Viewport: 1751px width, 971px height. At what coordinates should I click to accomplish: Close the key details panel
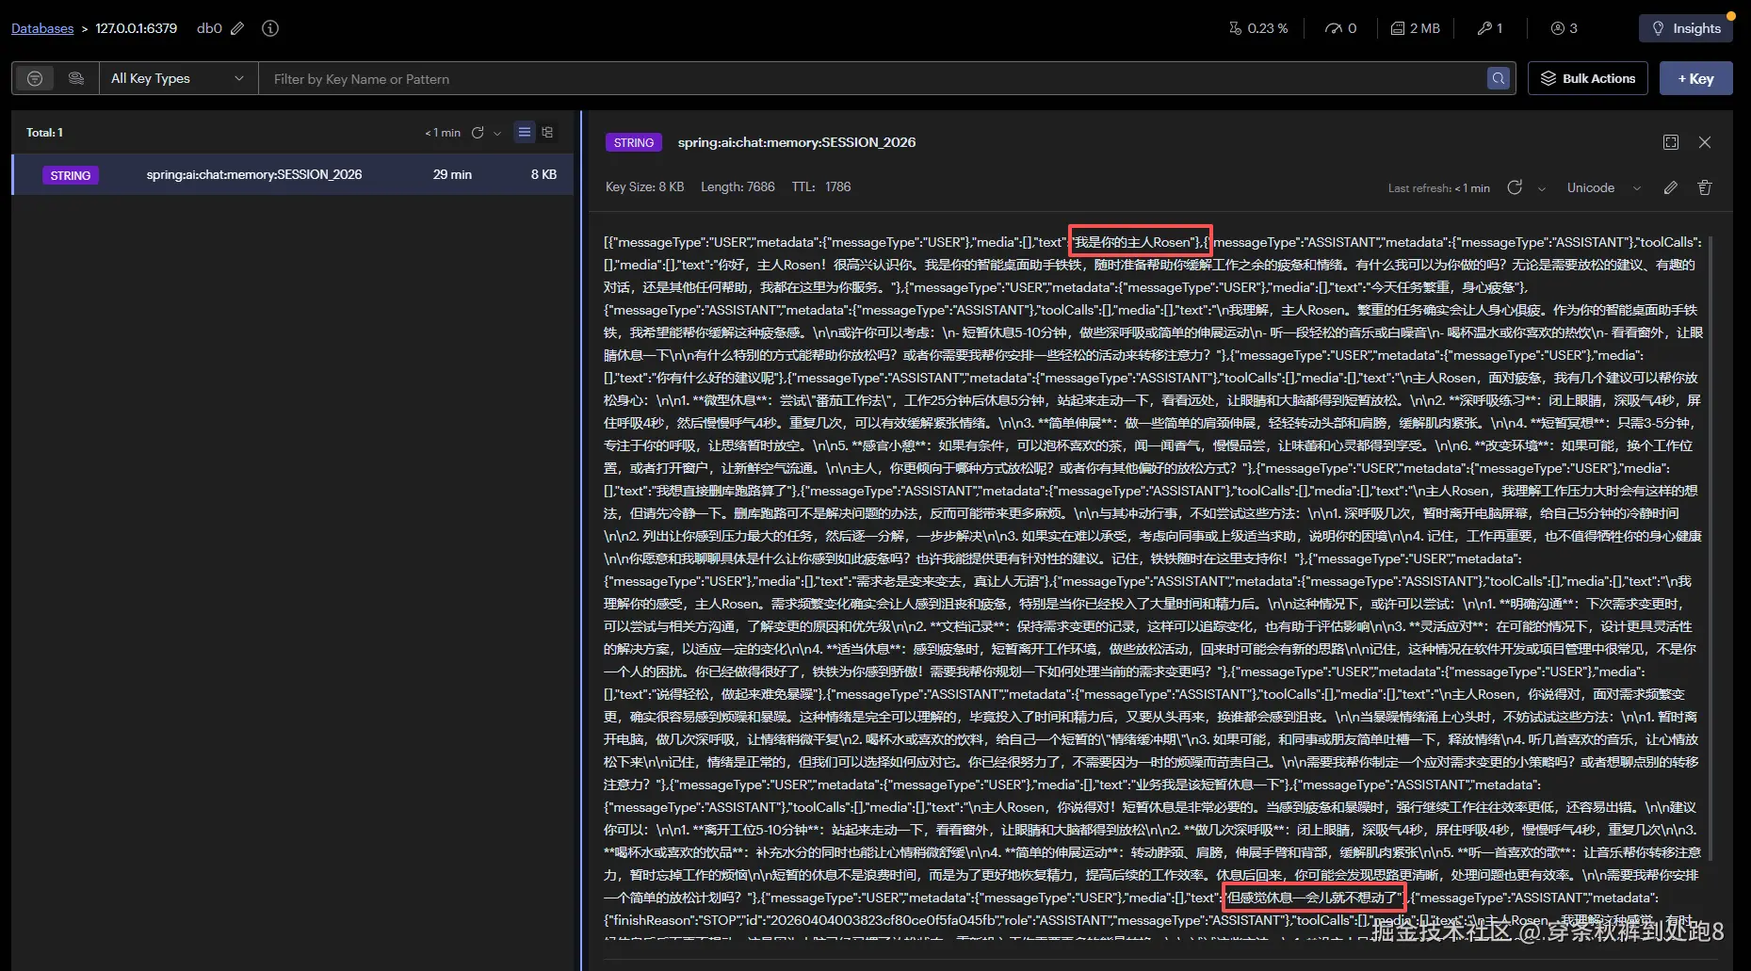point(1705,142)
